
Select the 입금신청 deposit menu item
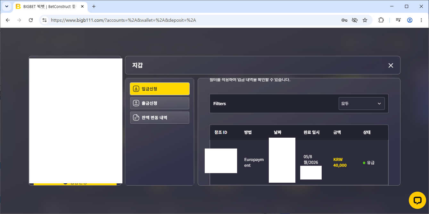coord(160,89)
